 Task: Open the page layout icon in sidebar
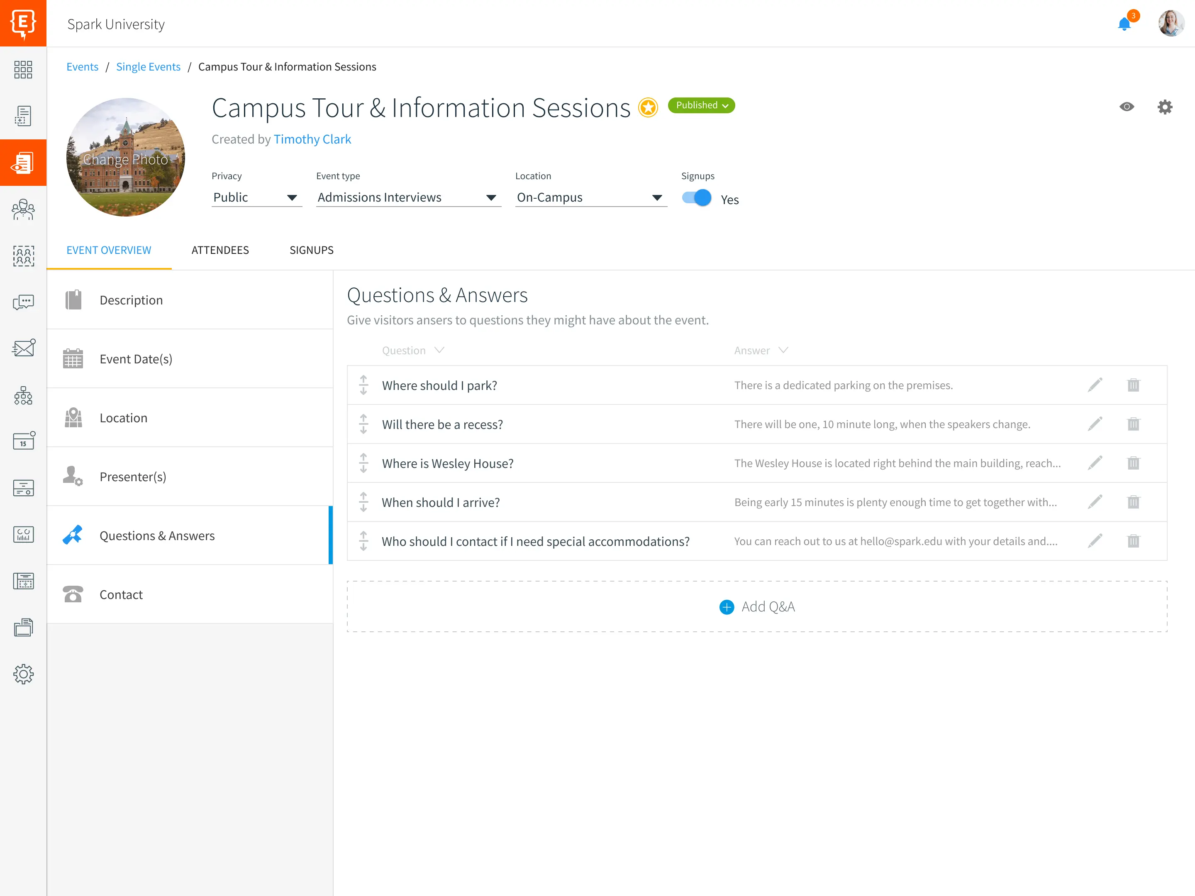(23, 581)
